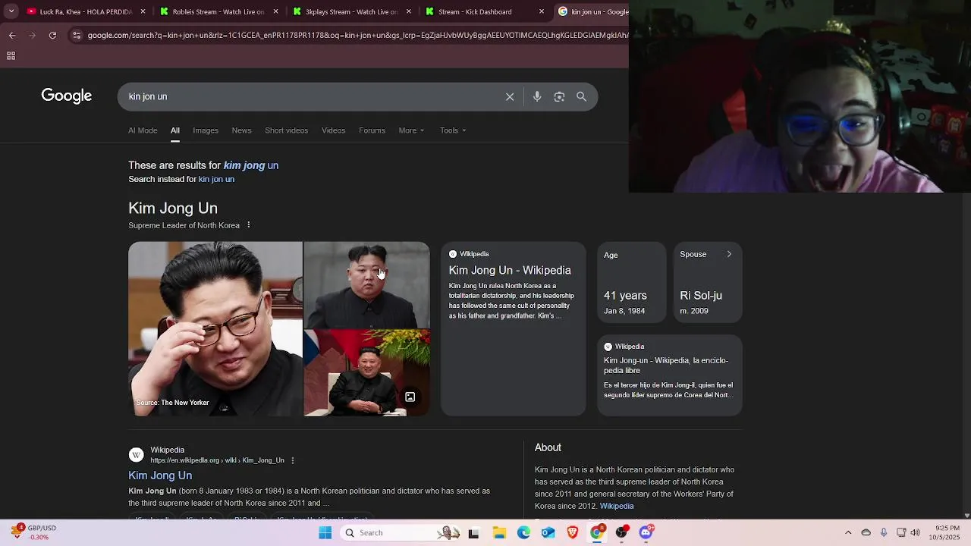The width and height of the screenshot is (971, 546).
Task: Open three-dot menu beside the Wikipedia URL
Action: click(x=293, y=460)
